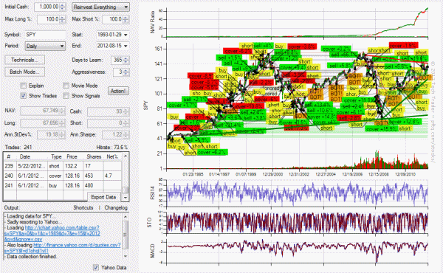Click the Symbol input field

(45, 35)
